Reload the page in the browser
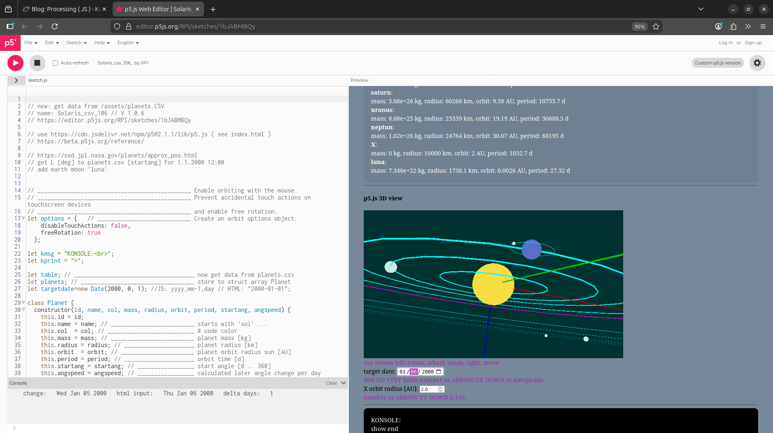 (x=55, y=26)
